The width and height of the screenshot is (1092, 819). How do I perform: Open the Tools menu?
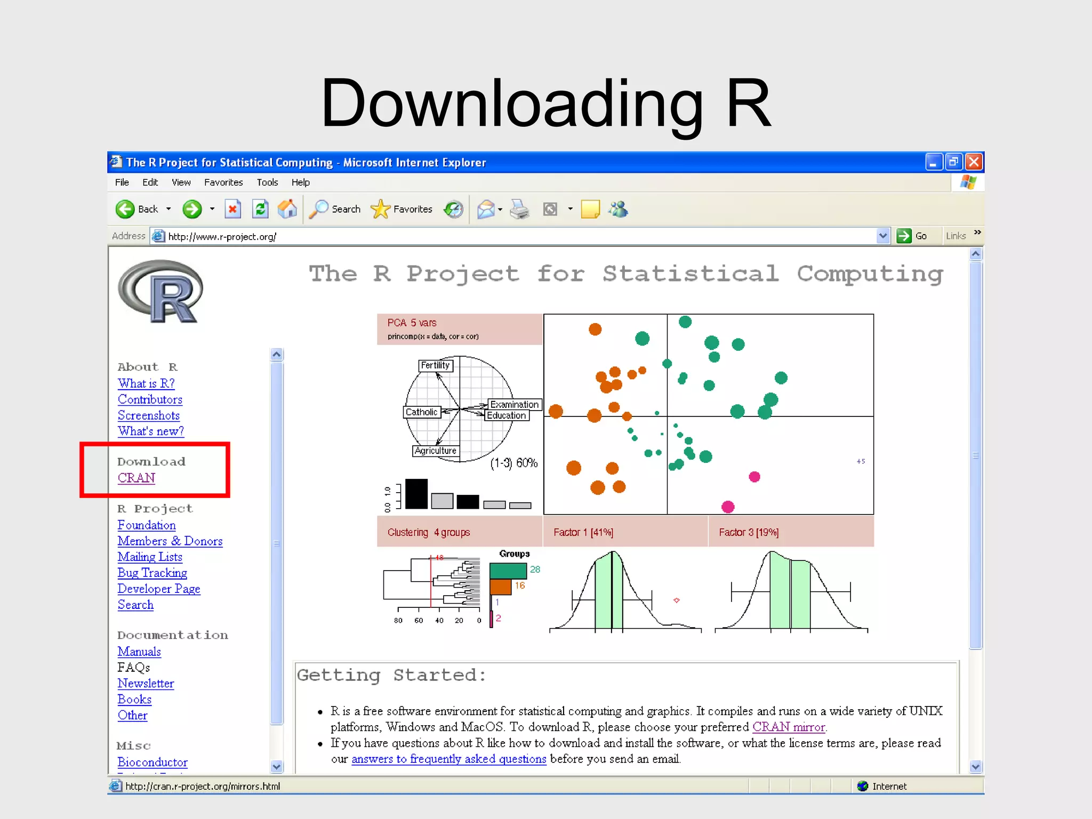267,182
